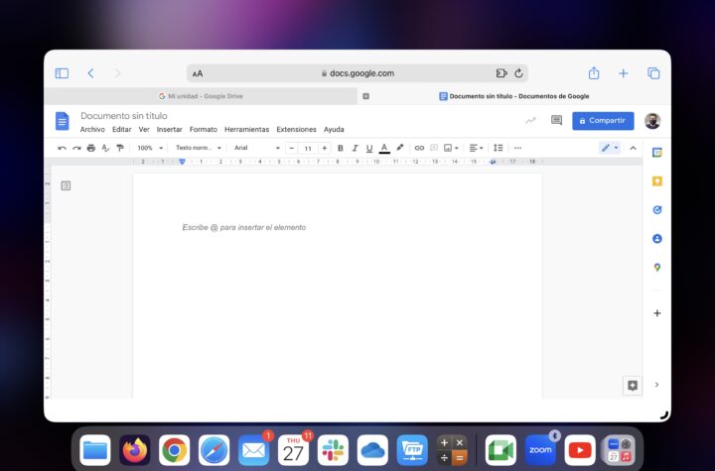Toggle bold formatting
Viewport: 715px width, 471px height.
341,148
